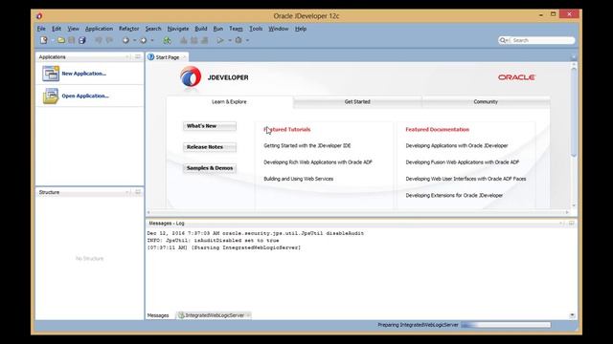Screen dimensions: 613x344
Task: Click the New file toolbar icon
Action: pos(44,40)
